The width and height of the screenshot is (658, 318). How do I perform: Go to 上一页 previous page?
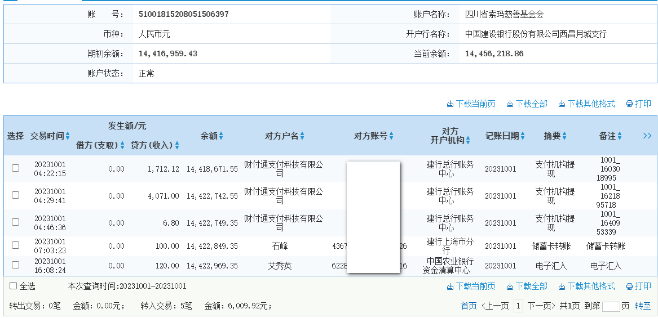(x=495, y=306)
